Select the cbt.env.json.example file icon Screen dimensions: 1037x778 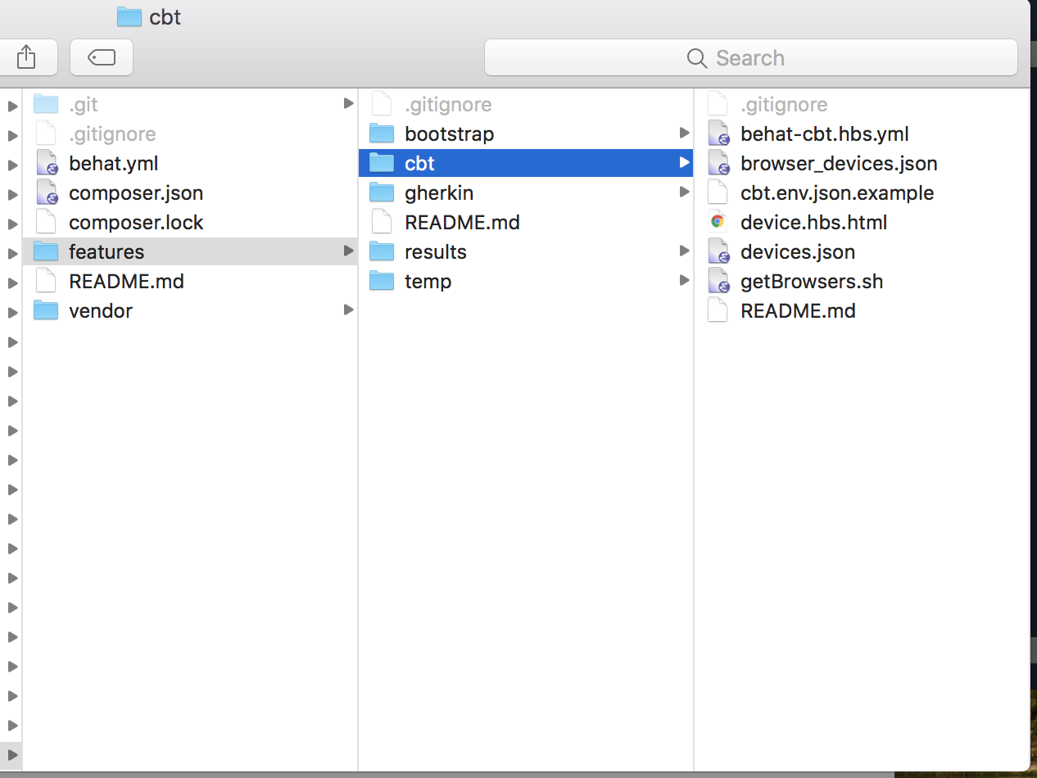[x=718, y=192]
